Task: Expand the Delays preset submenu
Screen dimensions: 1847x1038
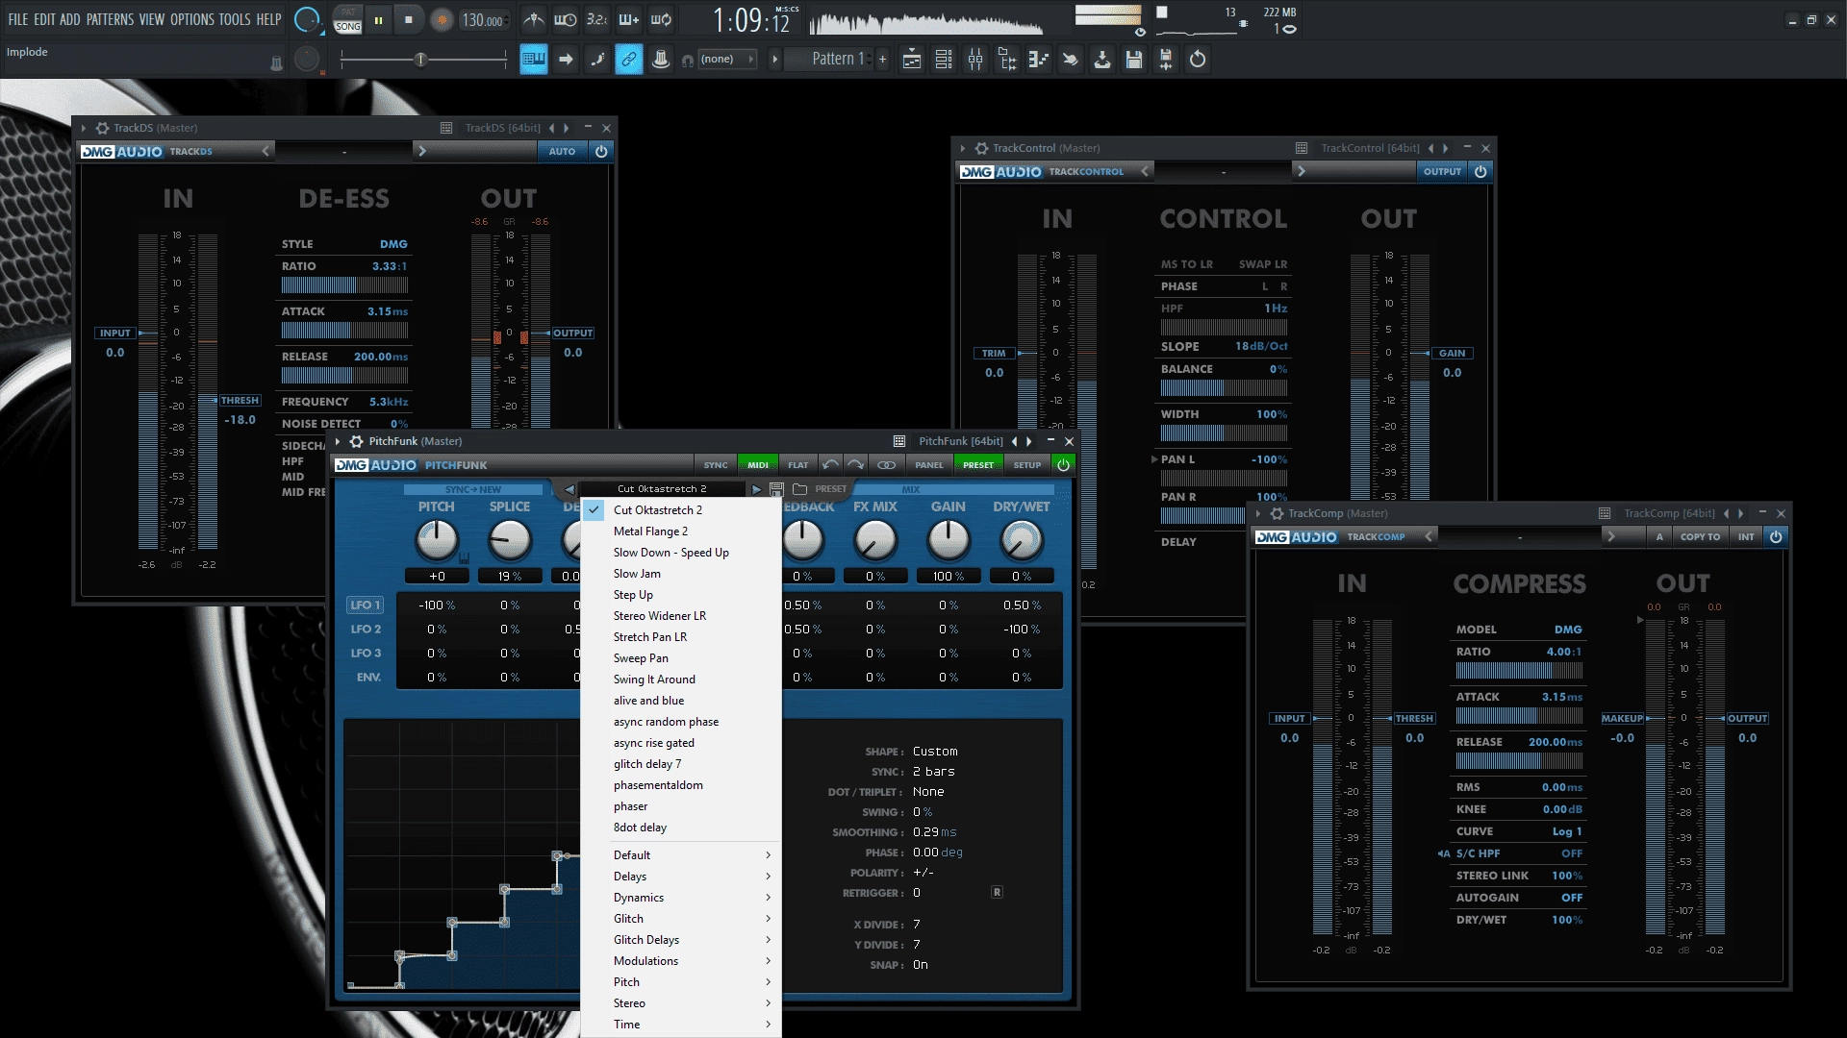Action: (681, 877)
